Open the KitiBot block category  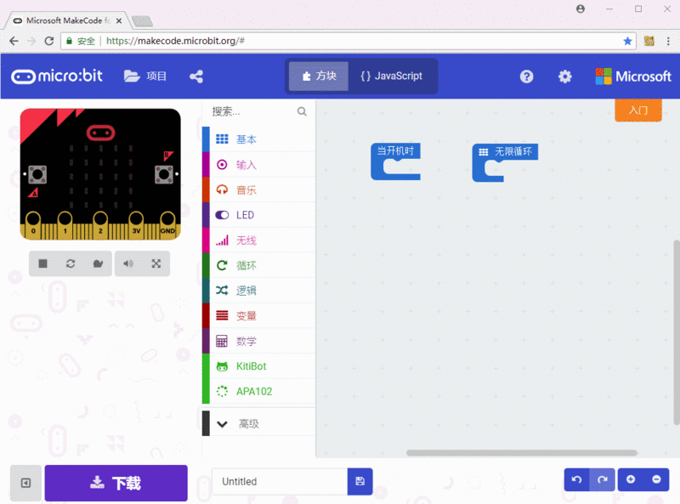[x=259, y=366]
